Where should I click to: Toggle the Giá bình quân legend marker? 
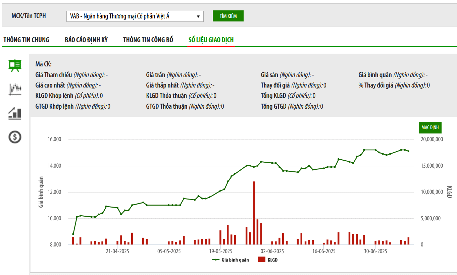tap(216, 260)
